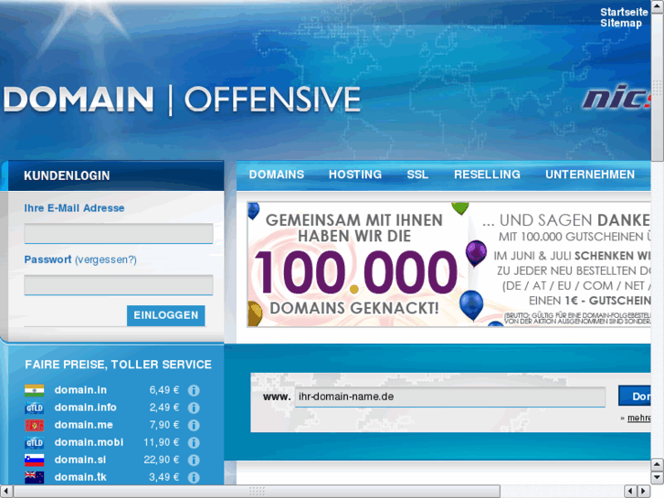Open the HOSTING menu
This screenshot has width=664, height=498.
tap(355, 175)
